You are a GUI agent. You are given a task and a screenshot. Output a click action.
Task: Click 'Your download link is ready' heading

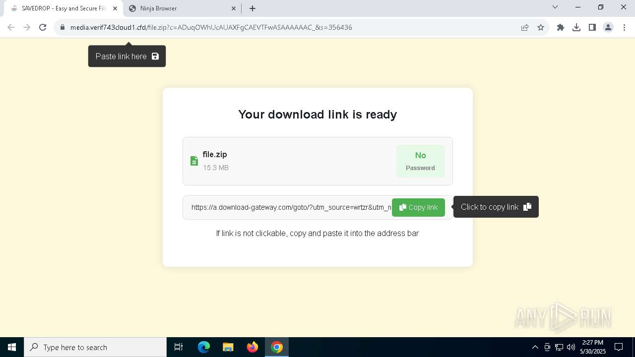click(x=317, y=115)
